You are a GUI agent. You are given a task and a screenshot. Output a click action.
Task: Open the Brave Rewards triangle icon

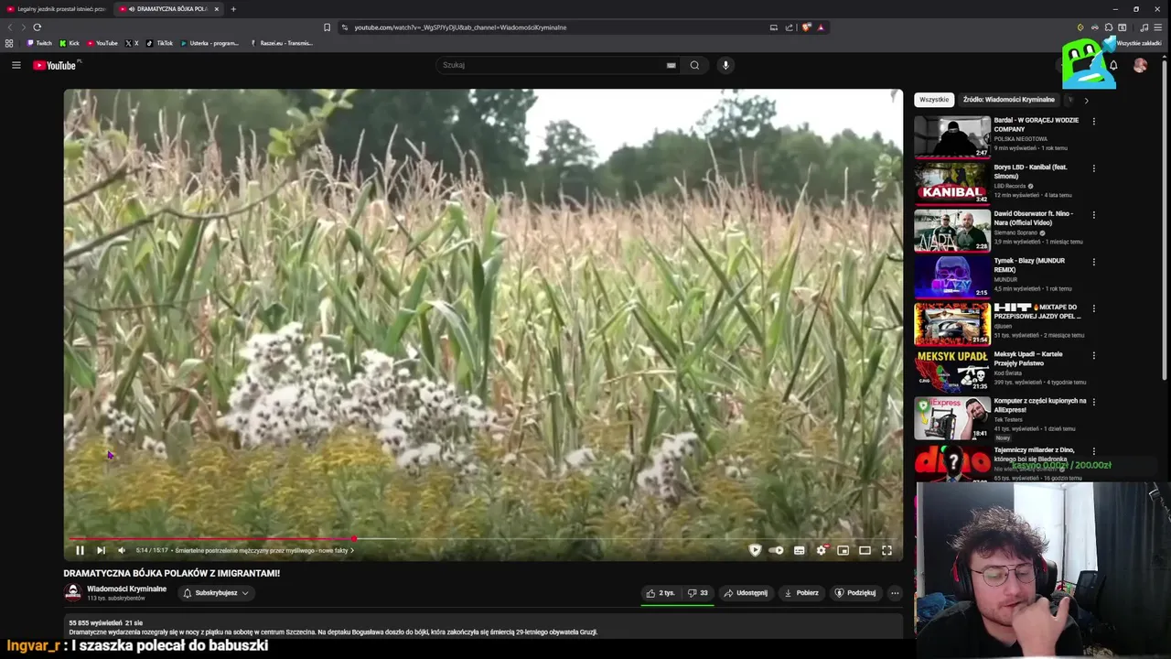point(821,27)
